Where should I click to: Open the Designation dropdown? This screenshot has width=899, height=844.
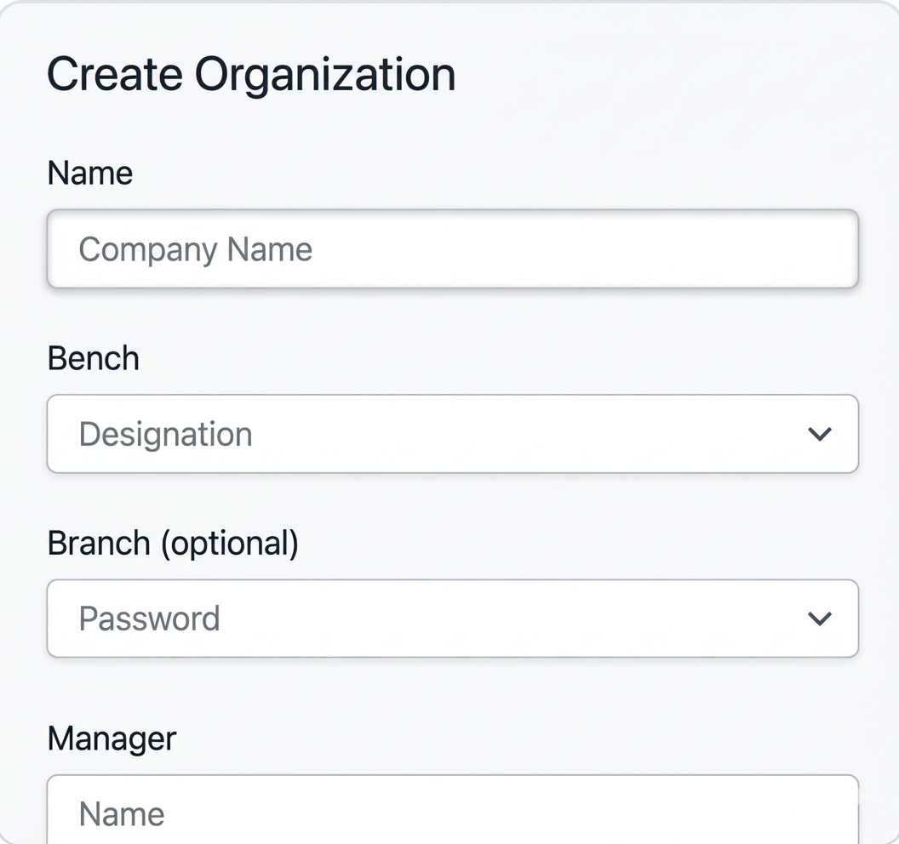pyautogui.click(x=451, y=434)
